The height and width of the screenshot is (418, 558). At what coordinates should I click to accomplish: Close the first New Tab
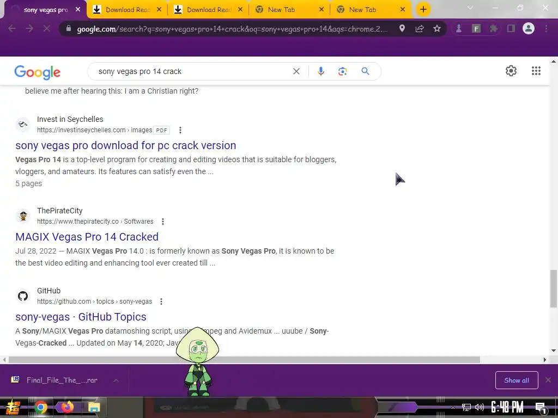[x=322, y=10]
